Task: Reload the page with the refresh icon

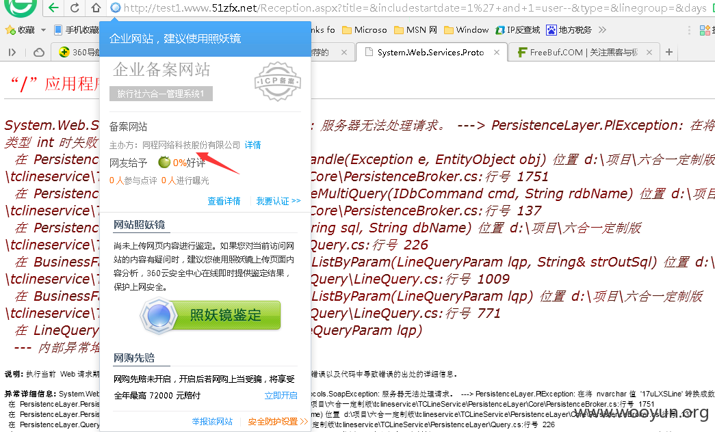Action: [75, 8]
